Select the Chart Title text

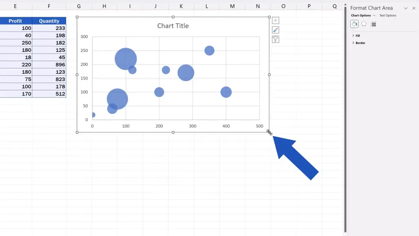173,26
